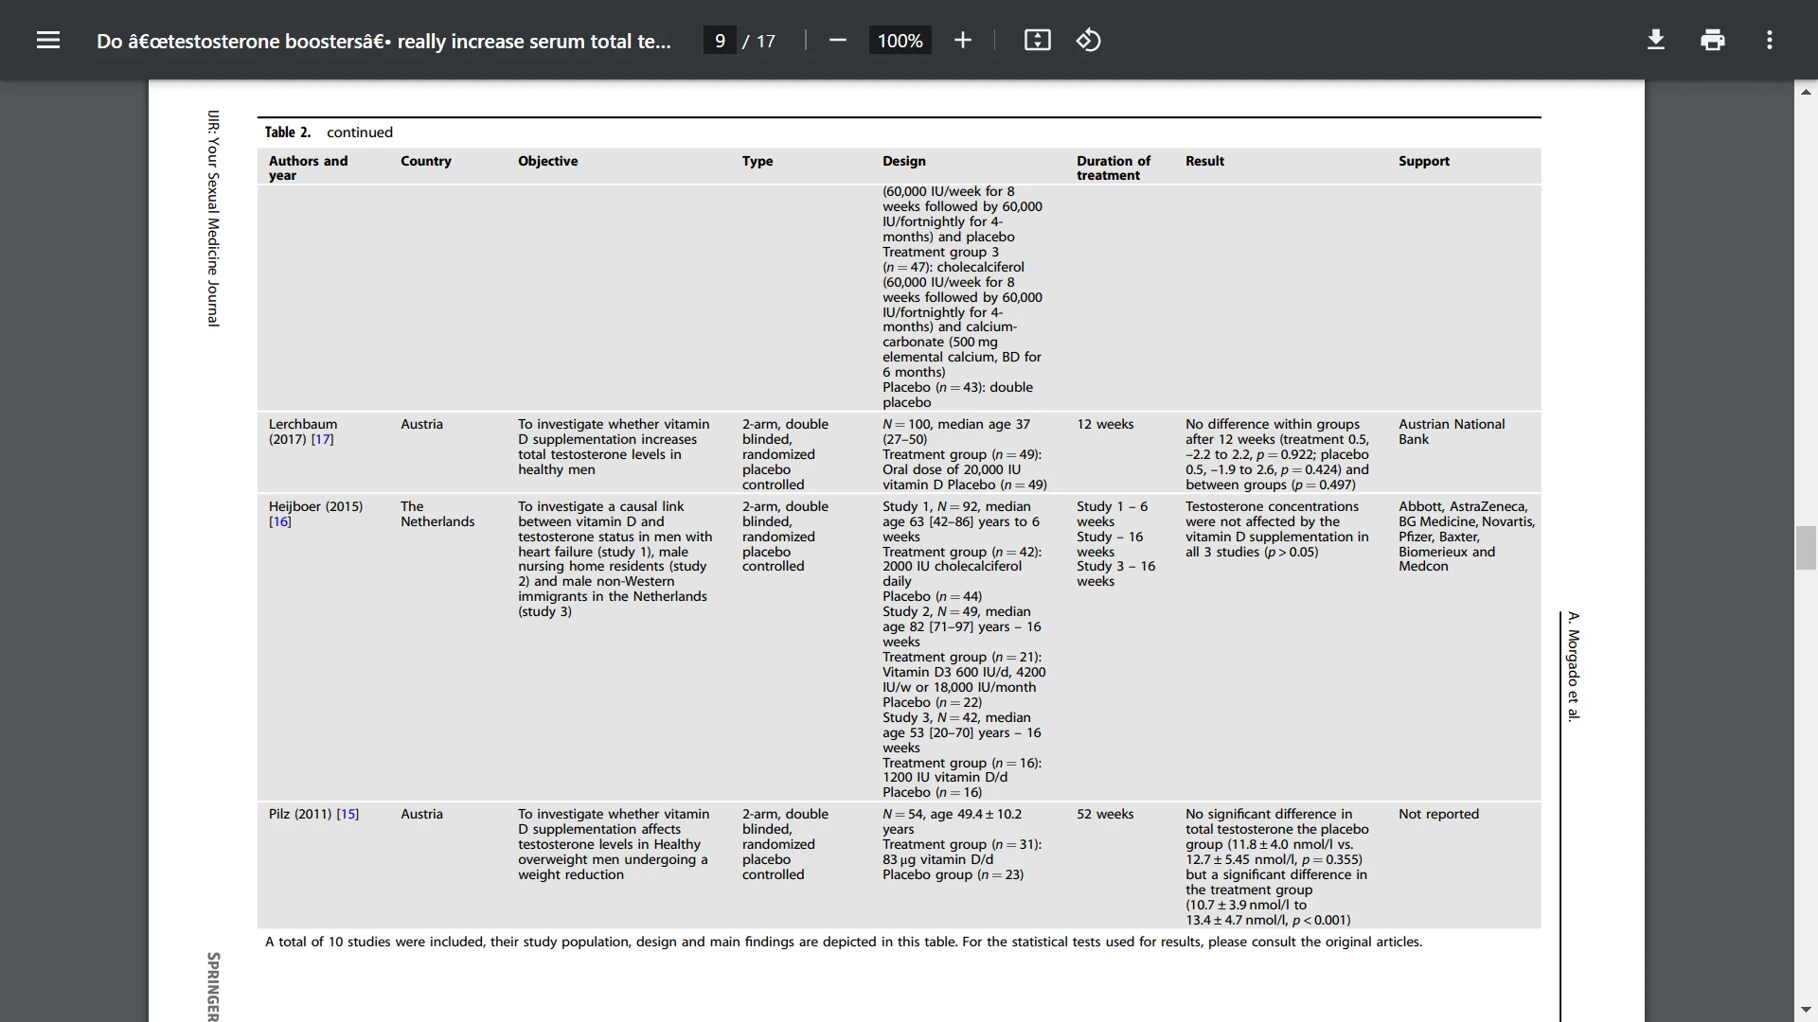Toggle fit to page icon
This screenshot has height=1022, width=1818.
point(1037,40)
